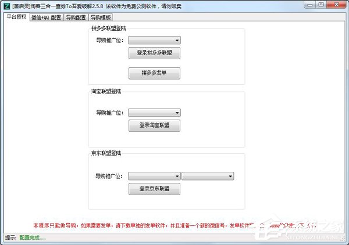The image size is (349, 245).
Task: Click the 导购推广位 label in 淘宝 section
Action: (109, 113)
